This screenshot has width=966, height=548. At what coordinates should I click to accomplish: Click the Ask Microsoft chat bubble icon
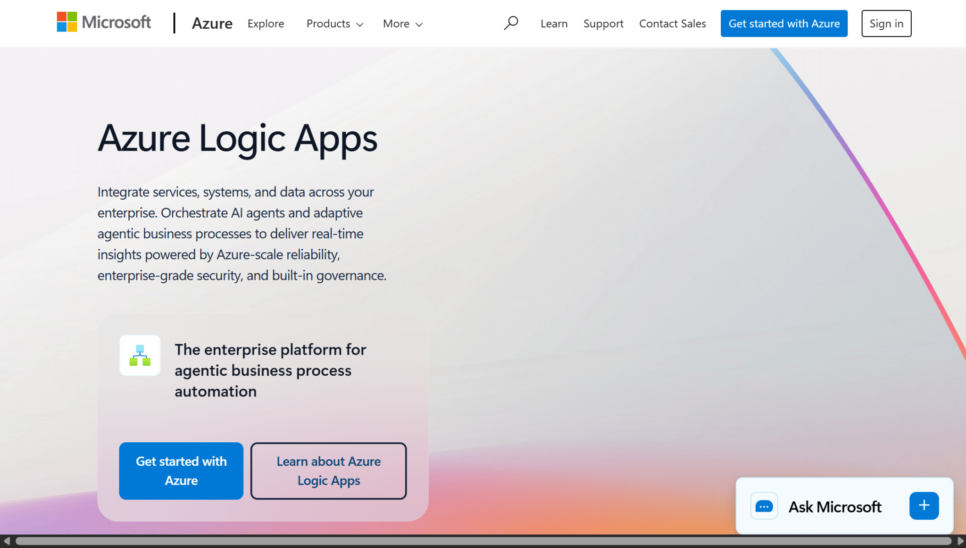tap(764, 506)
